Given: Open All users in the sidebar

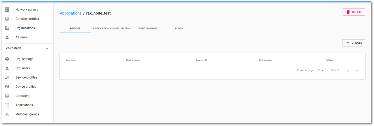Looking at the screenshot, I should coord(27,37).
